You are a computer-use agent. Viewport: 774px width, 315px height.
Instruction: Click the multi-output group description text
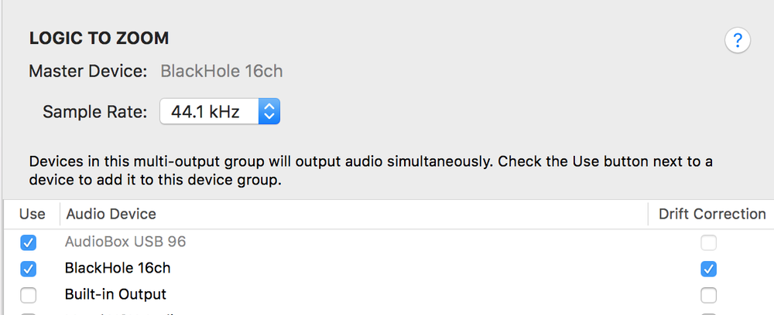371,171
